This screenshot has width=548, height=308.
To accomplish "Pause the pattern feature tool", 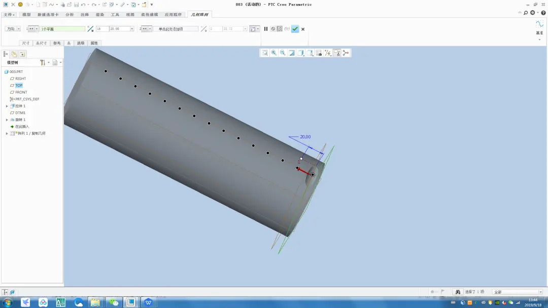I will coord(265,29).
